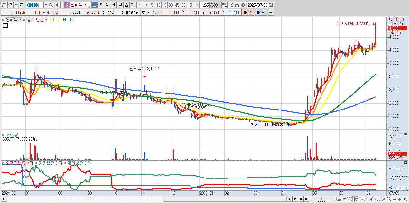Click the speaker sound icon

(57, 5)
